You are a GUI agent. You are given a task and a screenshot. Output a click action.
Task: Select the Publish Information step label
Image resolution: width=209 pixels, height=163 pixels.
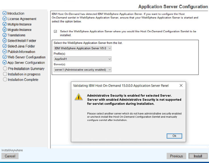[x=21, y=52]
